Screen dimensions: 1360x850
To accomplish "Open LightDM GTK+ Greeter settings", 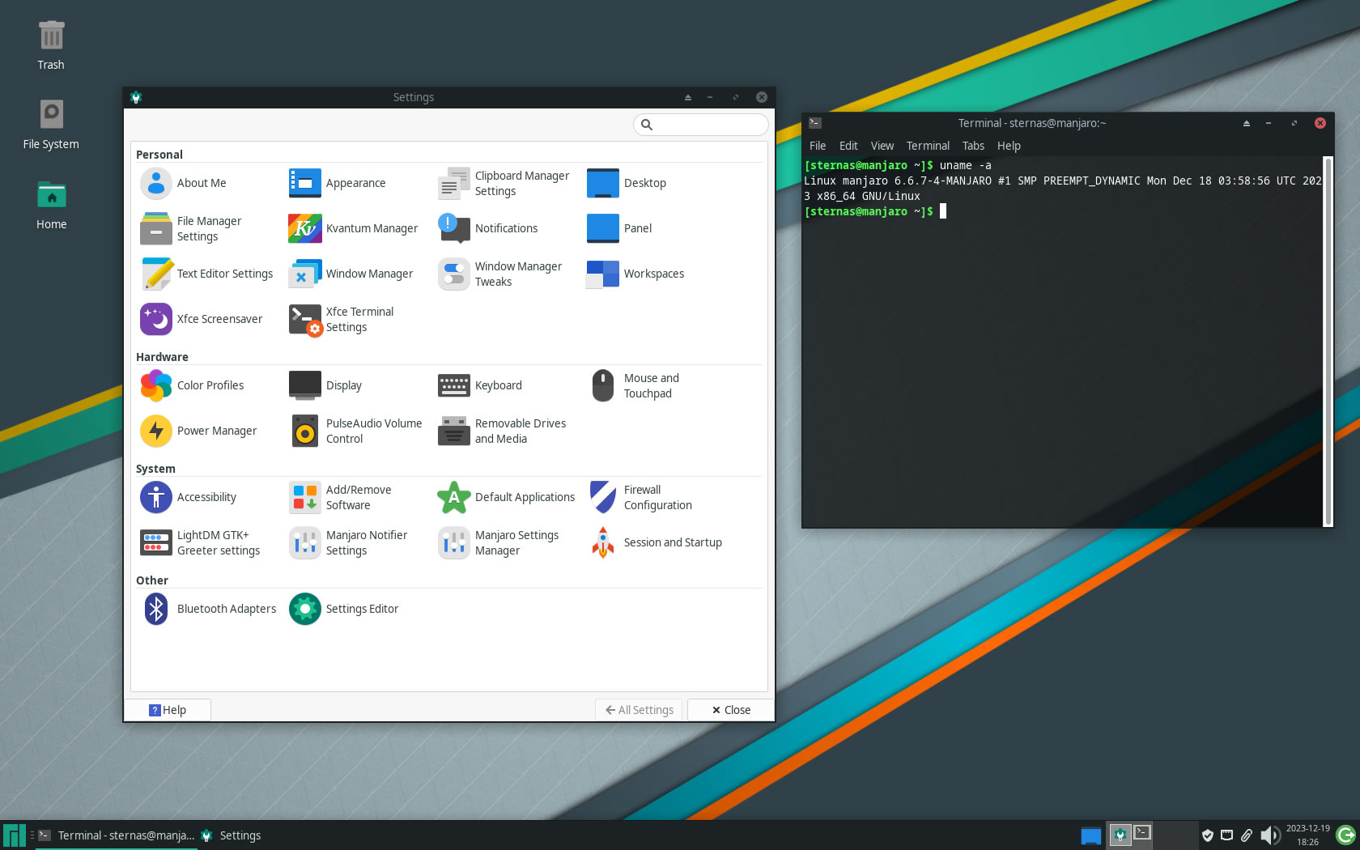I will [201, 542].
